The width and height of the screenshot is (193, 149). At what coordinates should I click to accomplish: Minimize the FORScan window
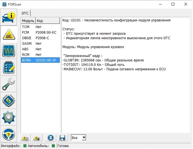pyautogui.click(x=160, y=4)
